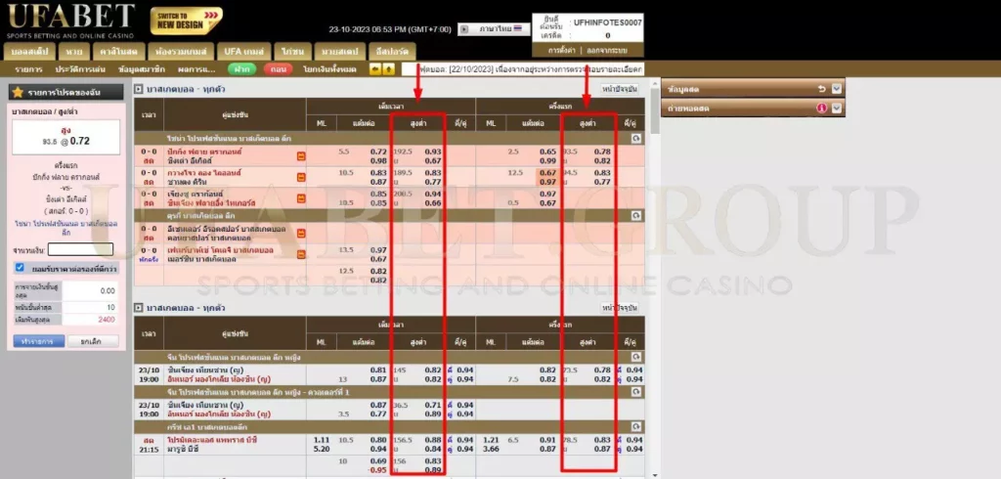
Task: Click the blue submit bet button
Action: 39,341
